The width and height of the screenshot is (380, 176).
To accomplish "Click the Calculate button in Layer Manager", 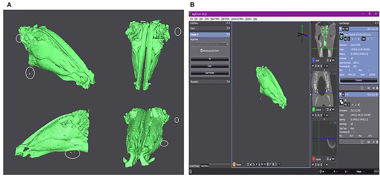I will (x=359, y=80).
